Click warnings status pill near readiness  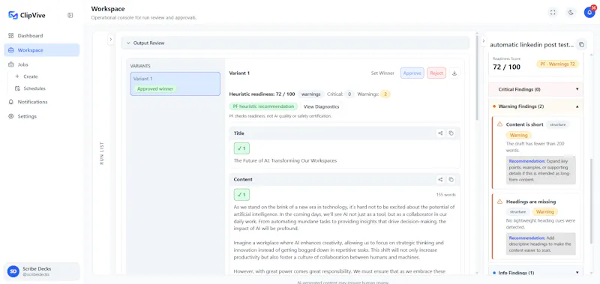[310, 94]
